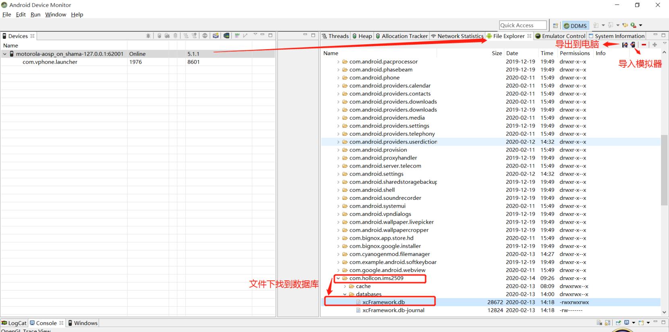Click the Debug selected process bug icon
The width and height of the screenshot is (669, 332).
148,35
